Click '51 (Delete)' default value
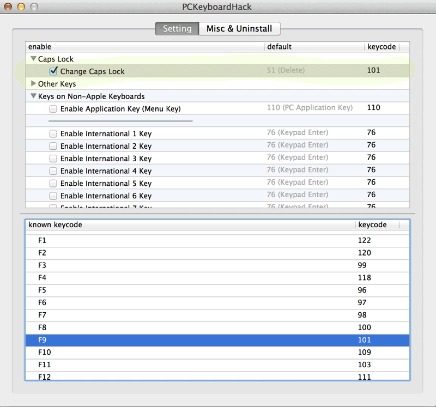The height and width of the screenshot is (407, 436). pos(286,70)
